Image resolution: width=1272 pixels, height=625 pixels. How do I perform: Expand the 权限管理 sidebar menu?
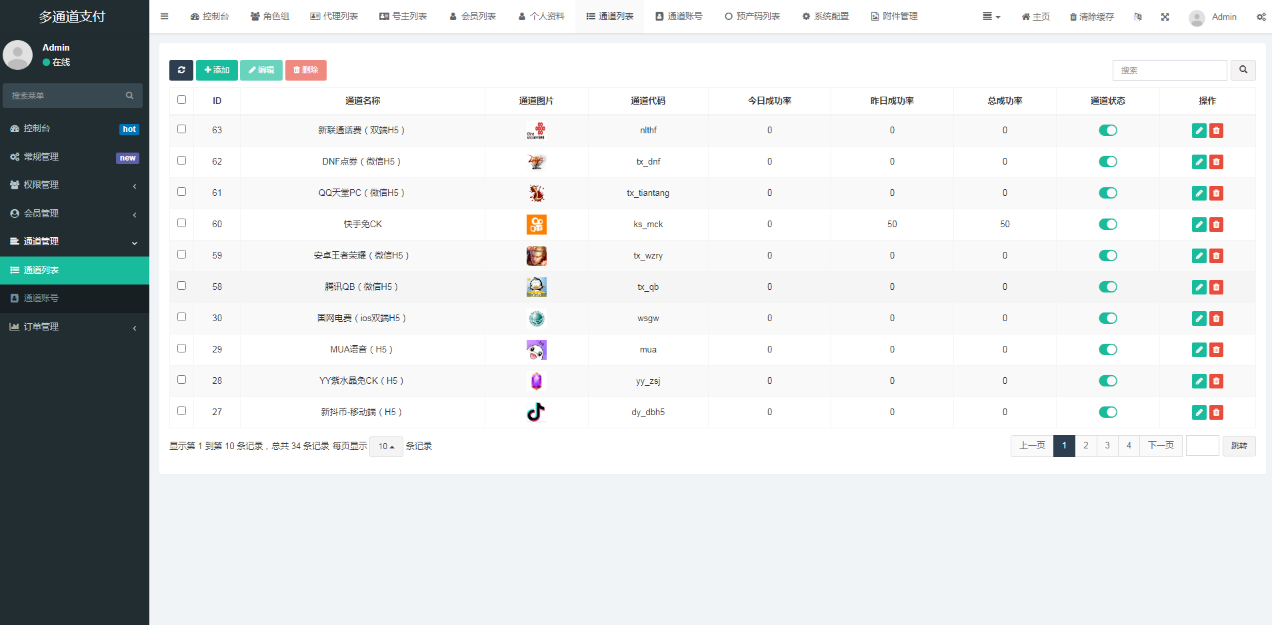point(75,185)
